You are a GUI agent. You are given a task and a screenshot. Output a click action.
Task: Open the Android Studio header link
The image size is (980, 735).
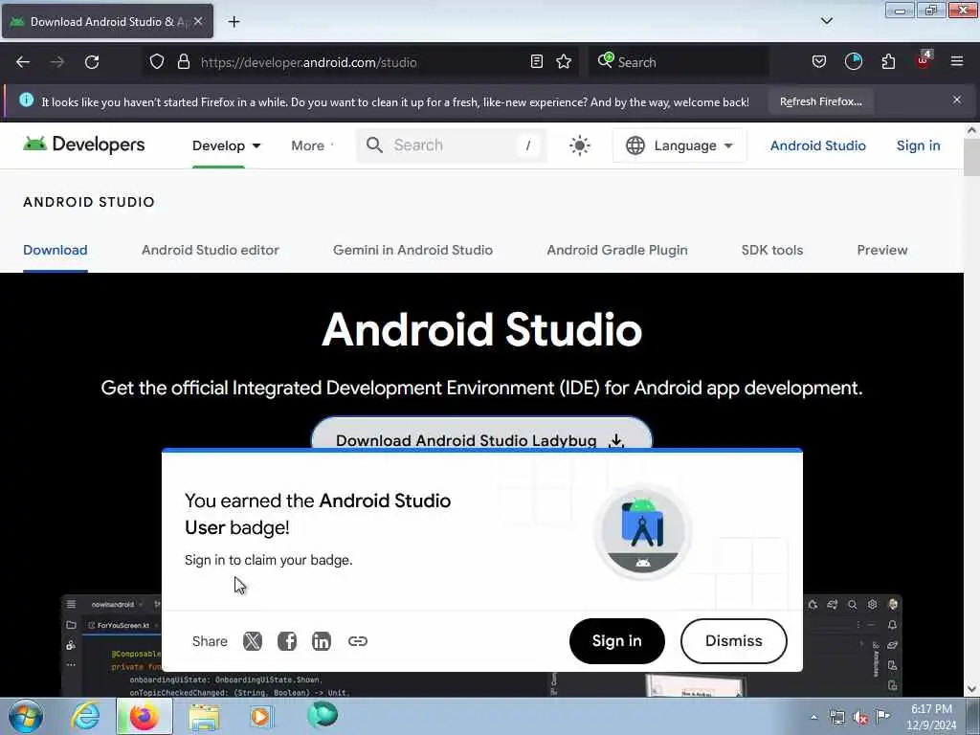[817, 145]
